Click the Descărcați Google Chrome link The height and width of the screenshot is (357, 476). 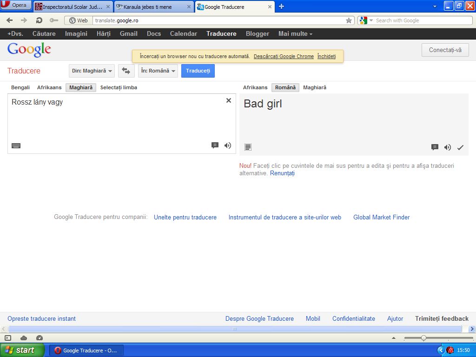[x=284, y=56]
